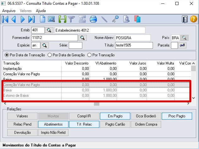Click the Valor Juros column header

132,63
